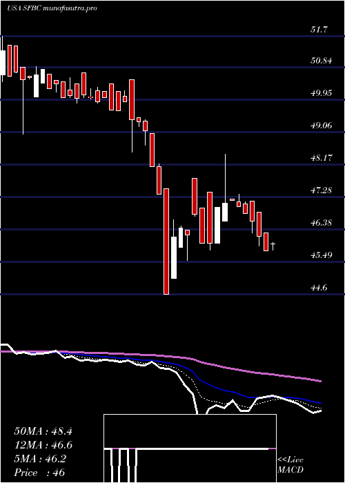
Task: Click the 47.28 price axis label
Action: pyautogui.click(x=322, y=190)
